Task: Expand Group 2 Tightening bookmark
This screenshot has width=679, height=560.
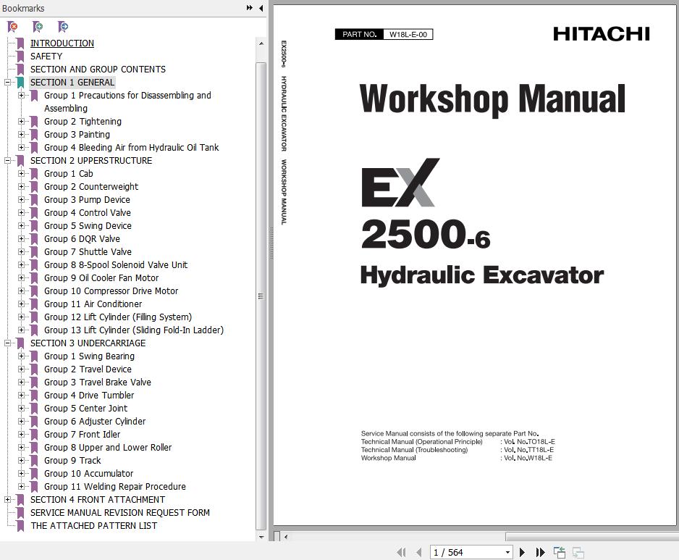Action: (21, 122)
